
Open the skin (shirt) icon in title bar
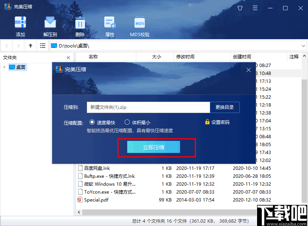(x=240, y=8)
